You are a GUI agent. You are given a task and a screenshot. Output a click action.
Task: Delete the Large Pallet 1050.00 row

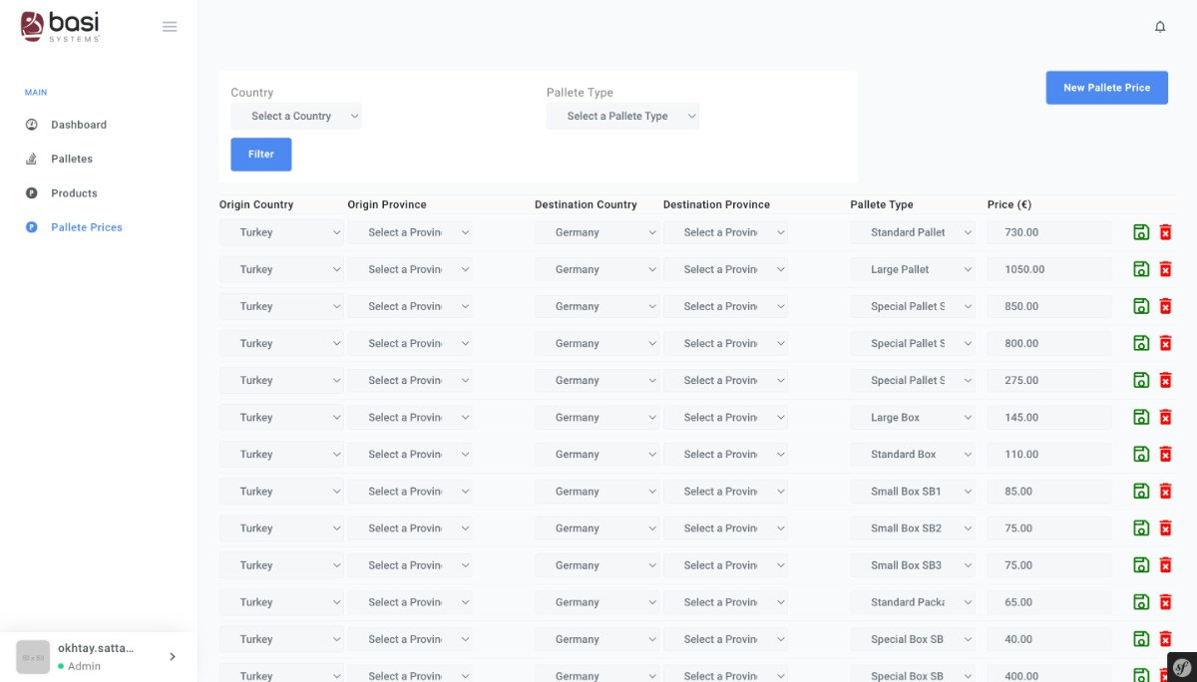(1165, 269)
